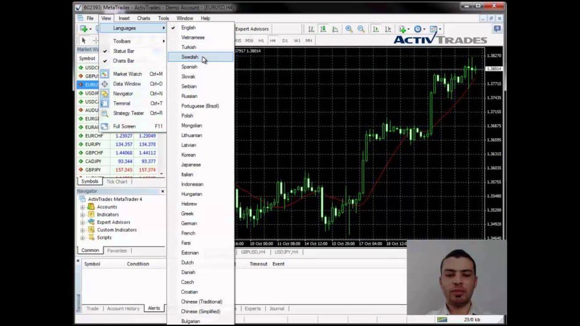Click the Strategy Tester icon in menu
The height and width of the screenshot is (326, 580).
pyautogui.click(x=104, y=113)
